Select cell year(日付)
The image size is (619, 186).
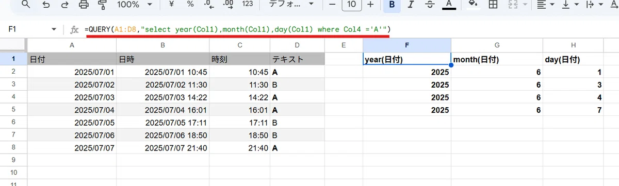tap(407, 59)
